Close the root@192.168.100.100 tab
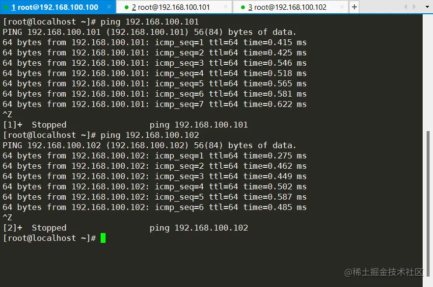Viewport: 433px width, 287px height. 109,7
